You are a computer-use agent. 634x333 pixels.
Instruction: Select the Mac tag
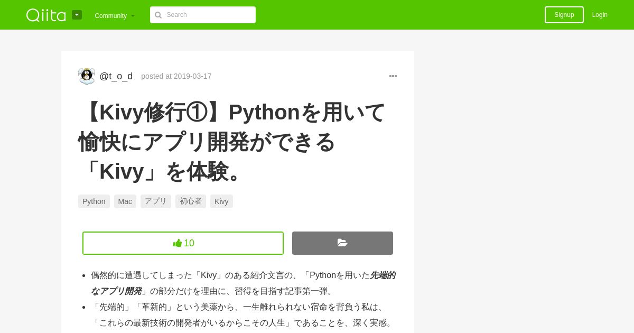point(125,201)
